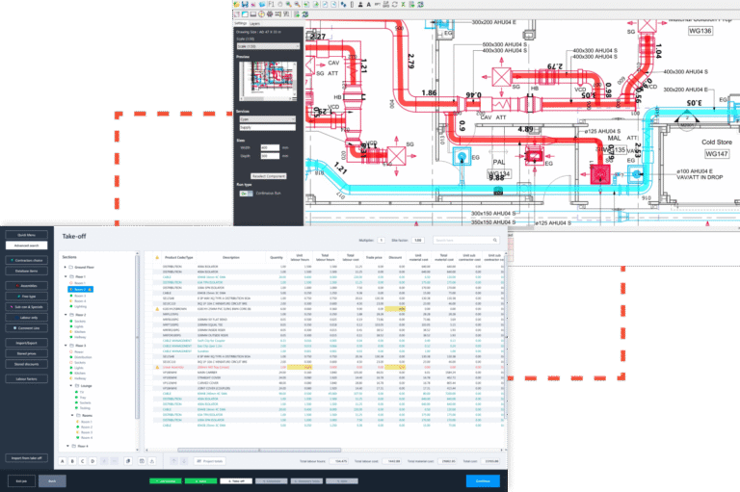740x492 pixels.
Task: Click the Continue button
Action: pos(483,480)
